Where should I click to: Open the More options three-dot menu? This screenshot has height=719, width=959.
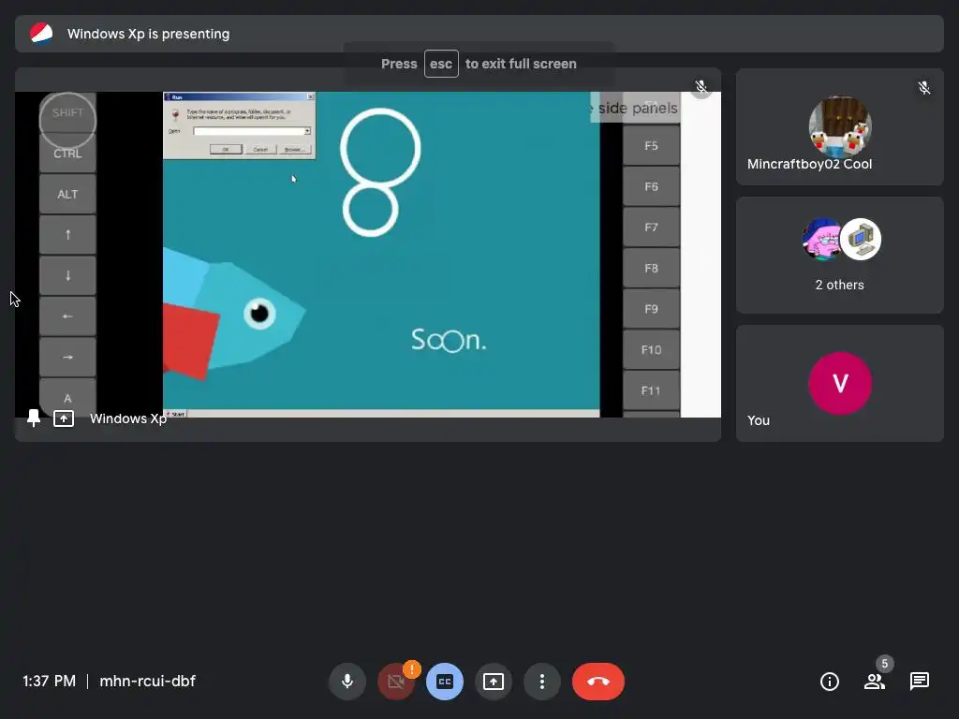pyautogui.click(x=542, y=682)
